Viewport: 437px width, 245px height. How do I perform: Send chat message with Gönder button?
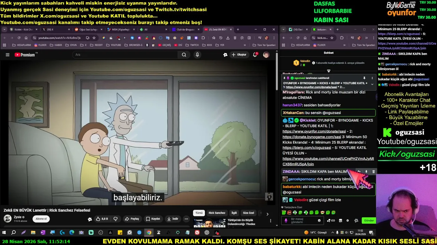coord(369,220)
